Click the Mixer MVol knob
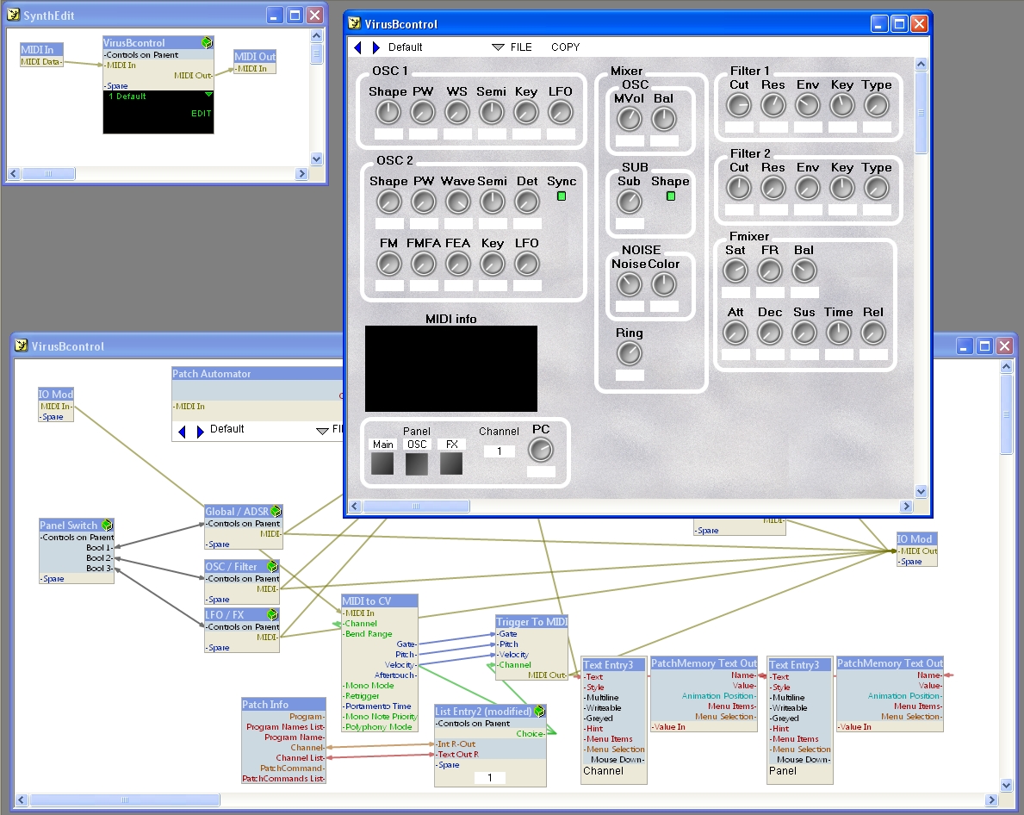1024x815 pixels. (630, 120)
